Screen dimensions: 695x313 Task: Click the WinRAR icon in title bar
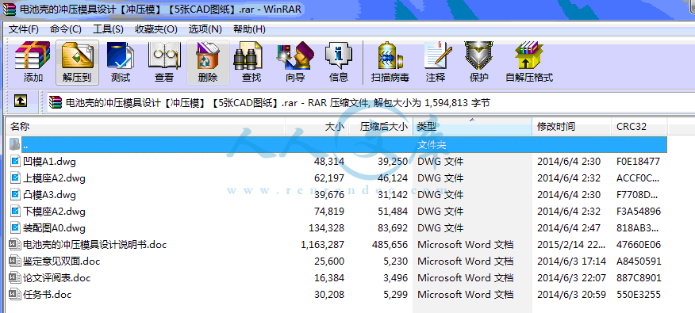coord(9,9)
